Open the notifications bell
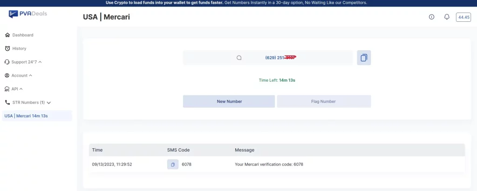477x191 pixels. [447, 17]
